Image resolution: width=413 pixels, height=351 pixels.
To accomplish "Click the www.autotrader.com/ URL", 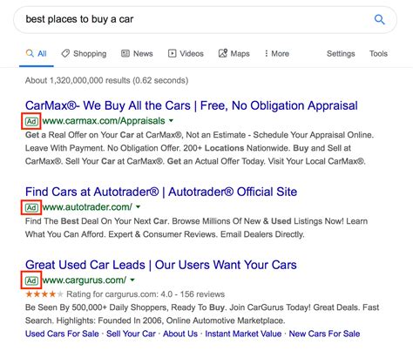I will (87, 207).
